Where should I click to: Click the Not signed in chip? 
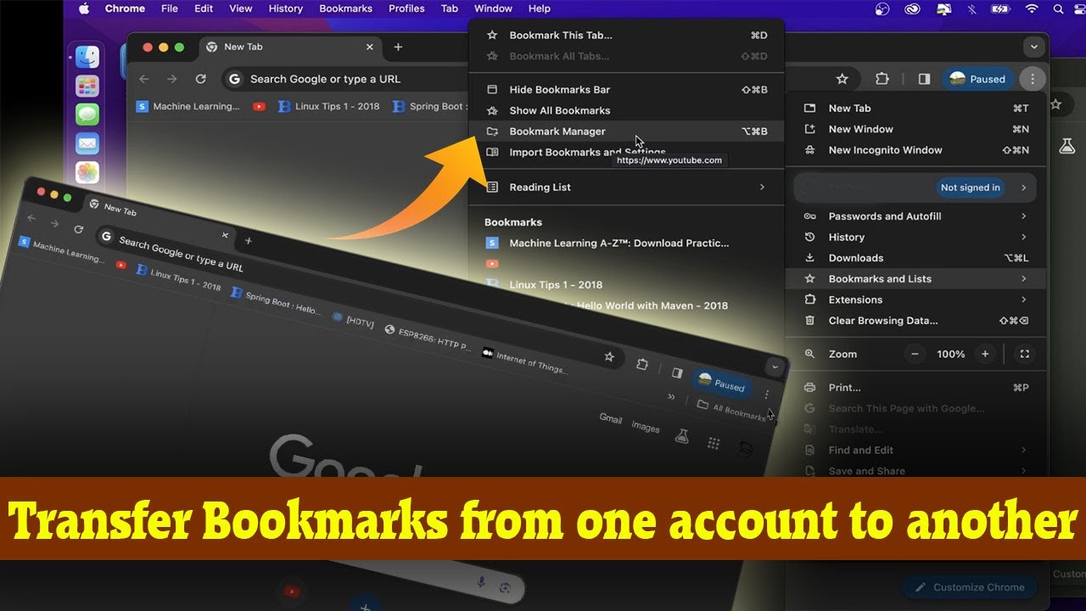click(970, 188)
